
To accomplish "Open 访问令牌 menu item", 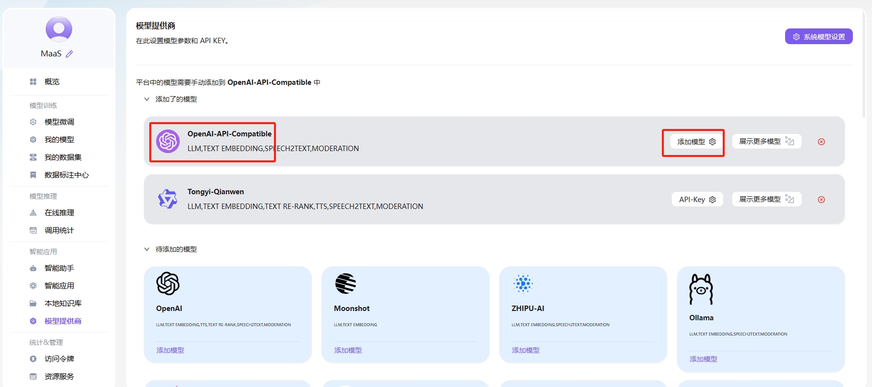I will 59,359.
